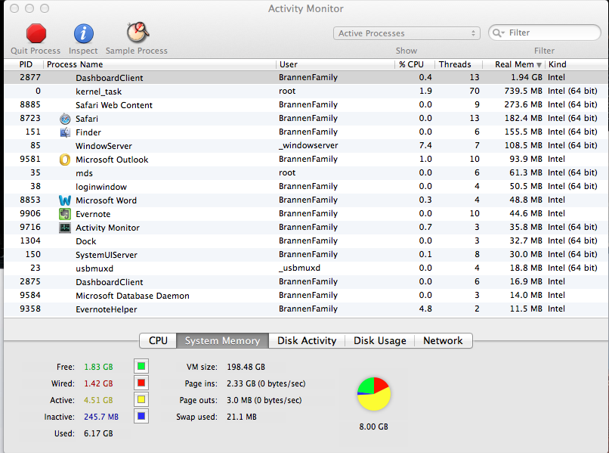Click the yellow Active memory color swatch

pyautogui.click(x=141, y=400)
